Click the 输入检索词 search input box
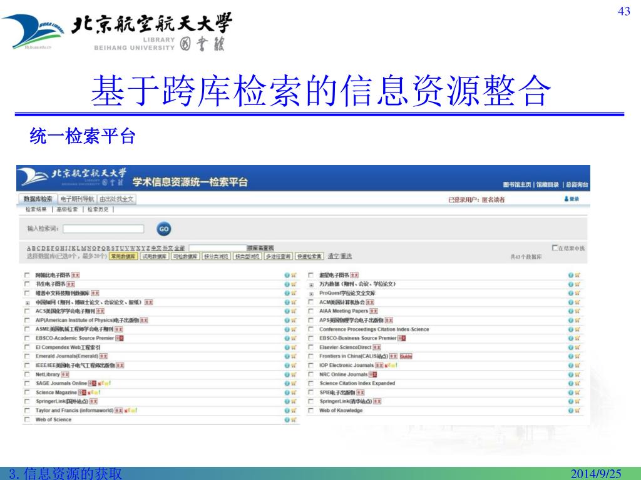Image resolution: width=641 pixels, height=480 pixels. point(103,229)
